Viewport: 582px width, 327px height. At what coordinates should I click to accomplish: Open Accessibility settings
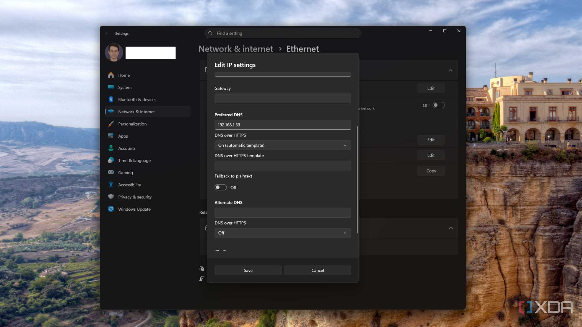pos(147,185)
